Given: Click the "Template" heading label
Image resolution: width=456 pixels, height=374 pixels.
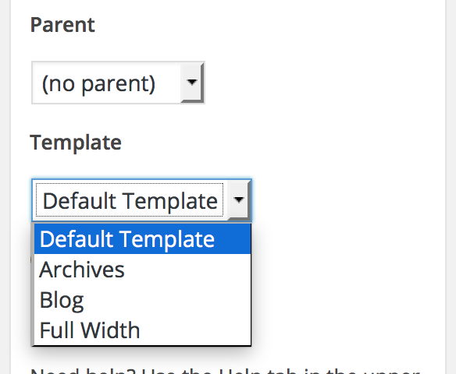Looking at the screenshot, I should pyautogui.click(x=76, y=143).
